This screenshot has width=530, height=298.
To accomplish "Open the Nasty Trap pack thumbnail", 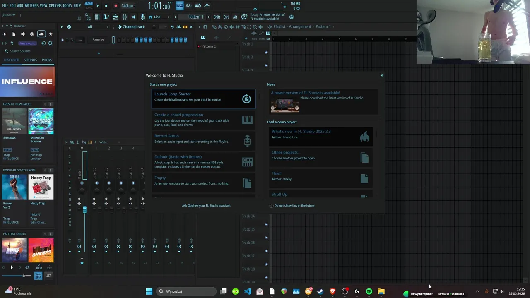I will [x=41, y=187].
